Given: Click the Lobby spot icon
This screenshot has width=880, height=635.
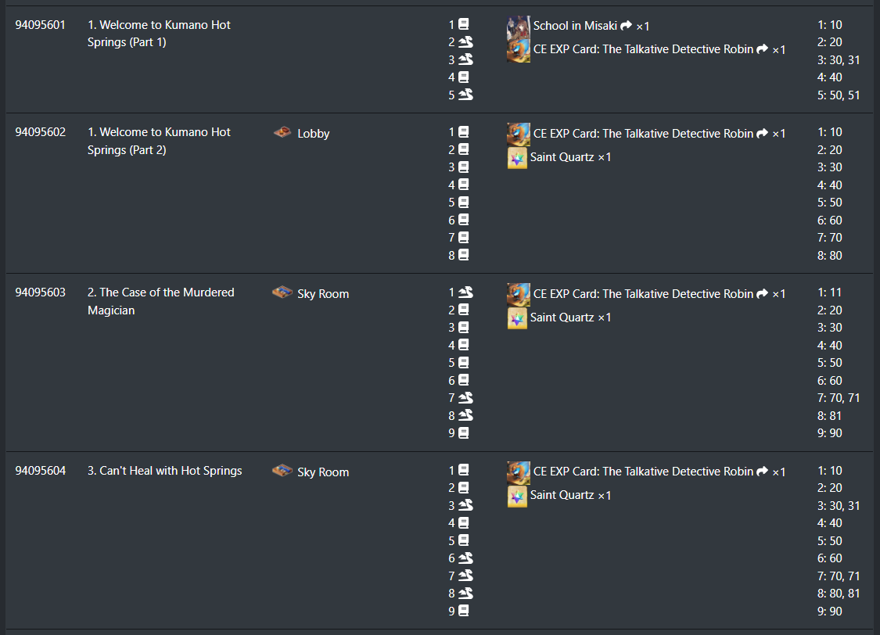Looking at the screenshot, I should click(x=282, y=132).
